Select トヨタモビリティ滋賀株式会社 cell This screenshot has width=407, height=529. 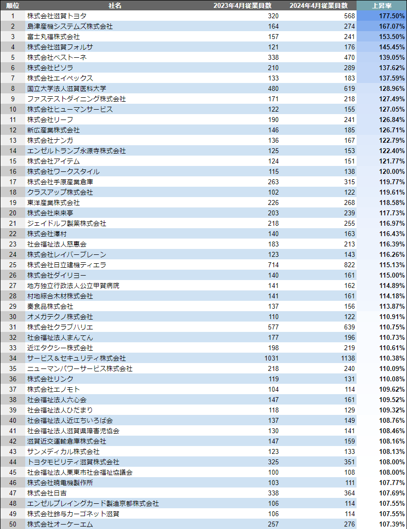pyautogui.click(x=115, y=462)
